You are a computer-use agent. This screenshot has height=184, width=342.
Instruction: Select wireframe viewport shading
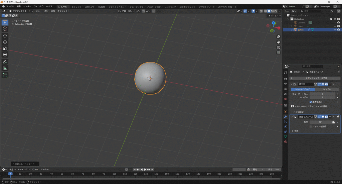point(266,11)
